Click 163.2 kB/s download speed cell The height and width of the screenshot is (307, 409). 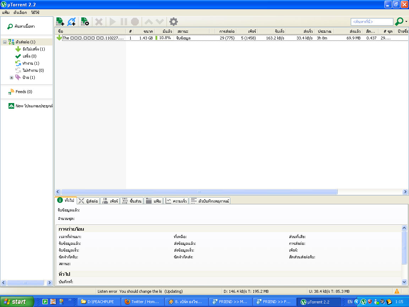tap(275, 38)
